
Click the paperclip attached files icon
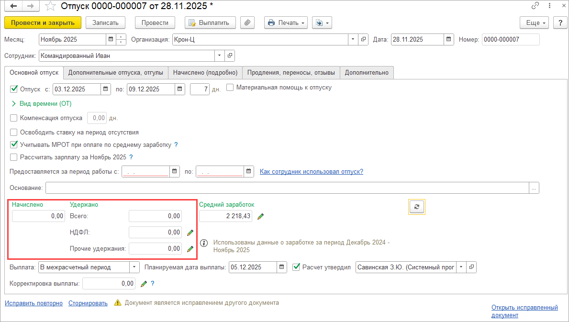247,22
